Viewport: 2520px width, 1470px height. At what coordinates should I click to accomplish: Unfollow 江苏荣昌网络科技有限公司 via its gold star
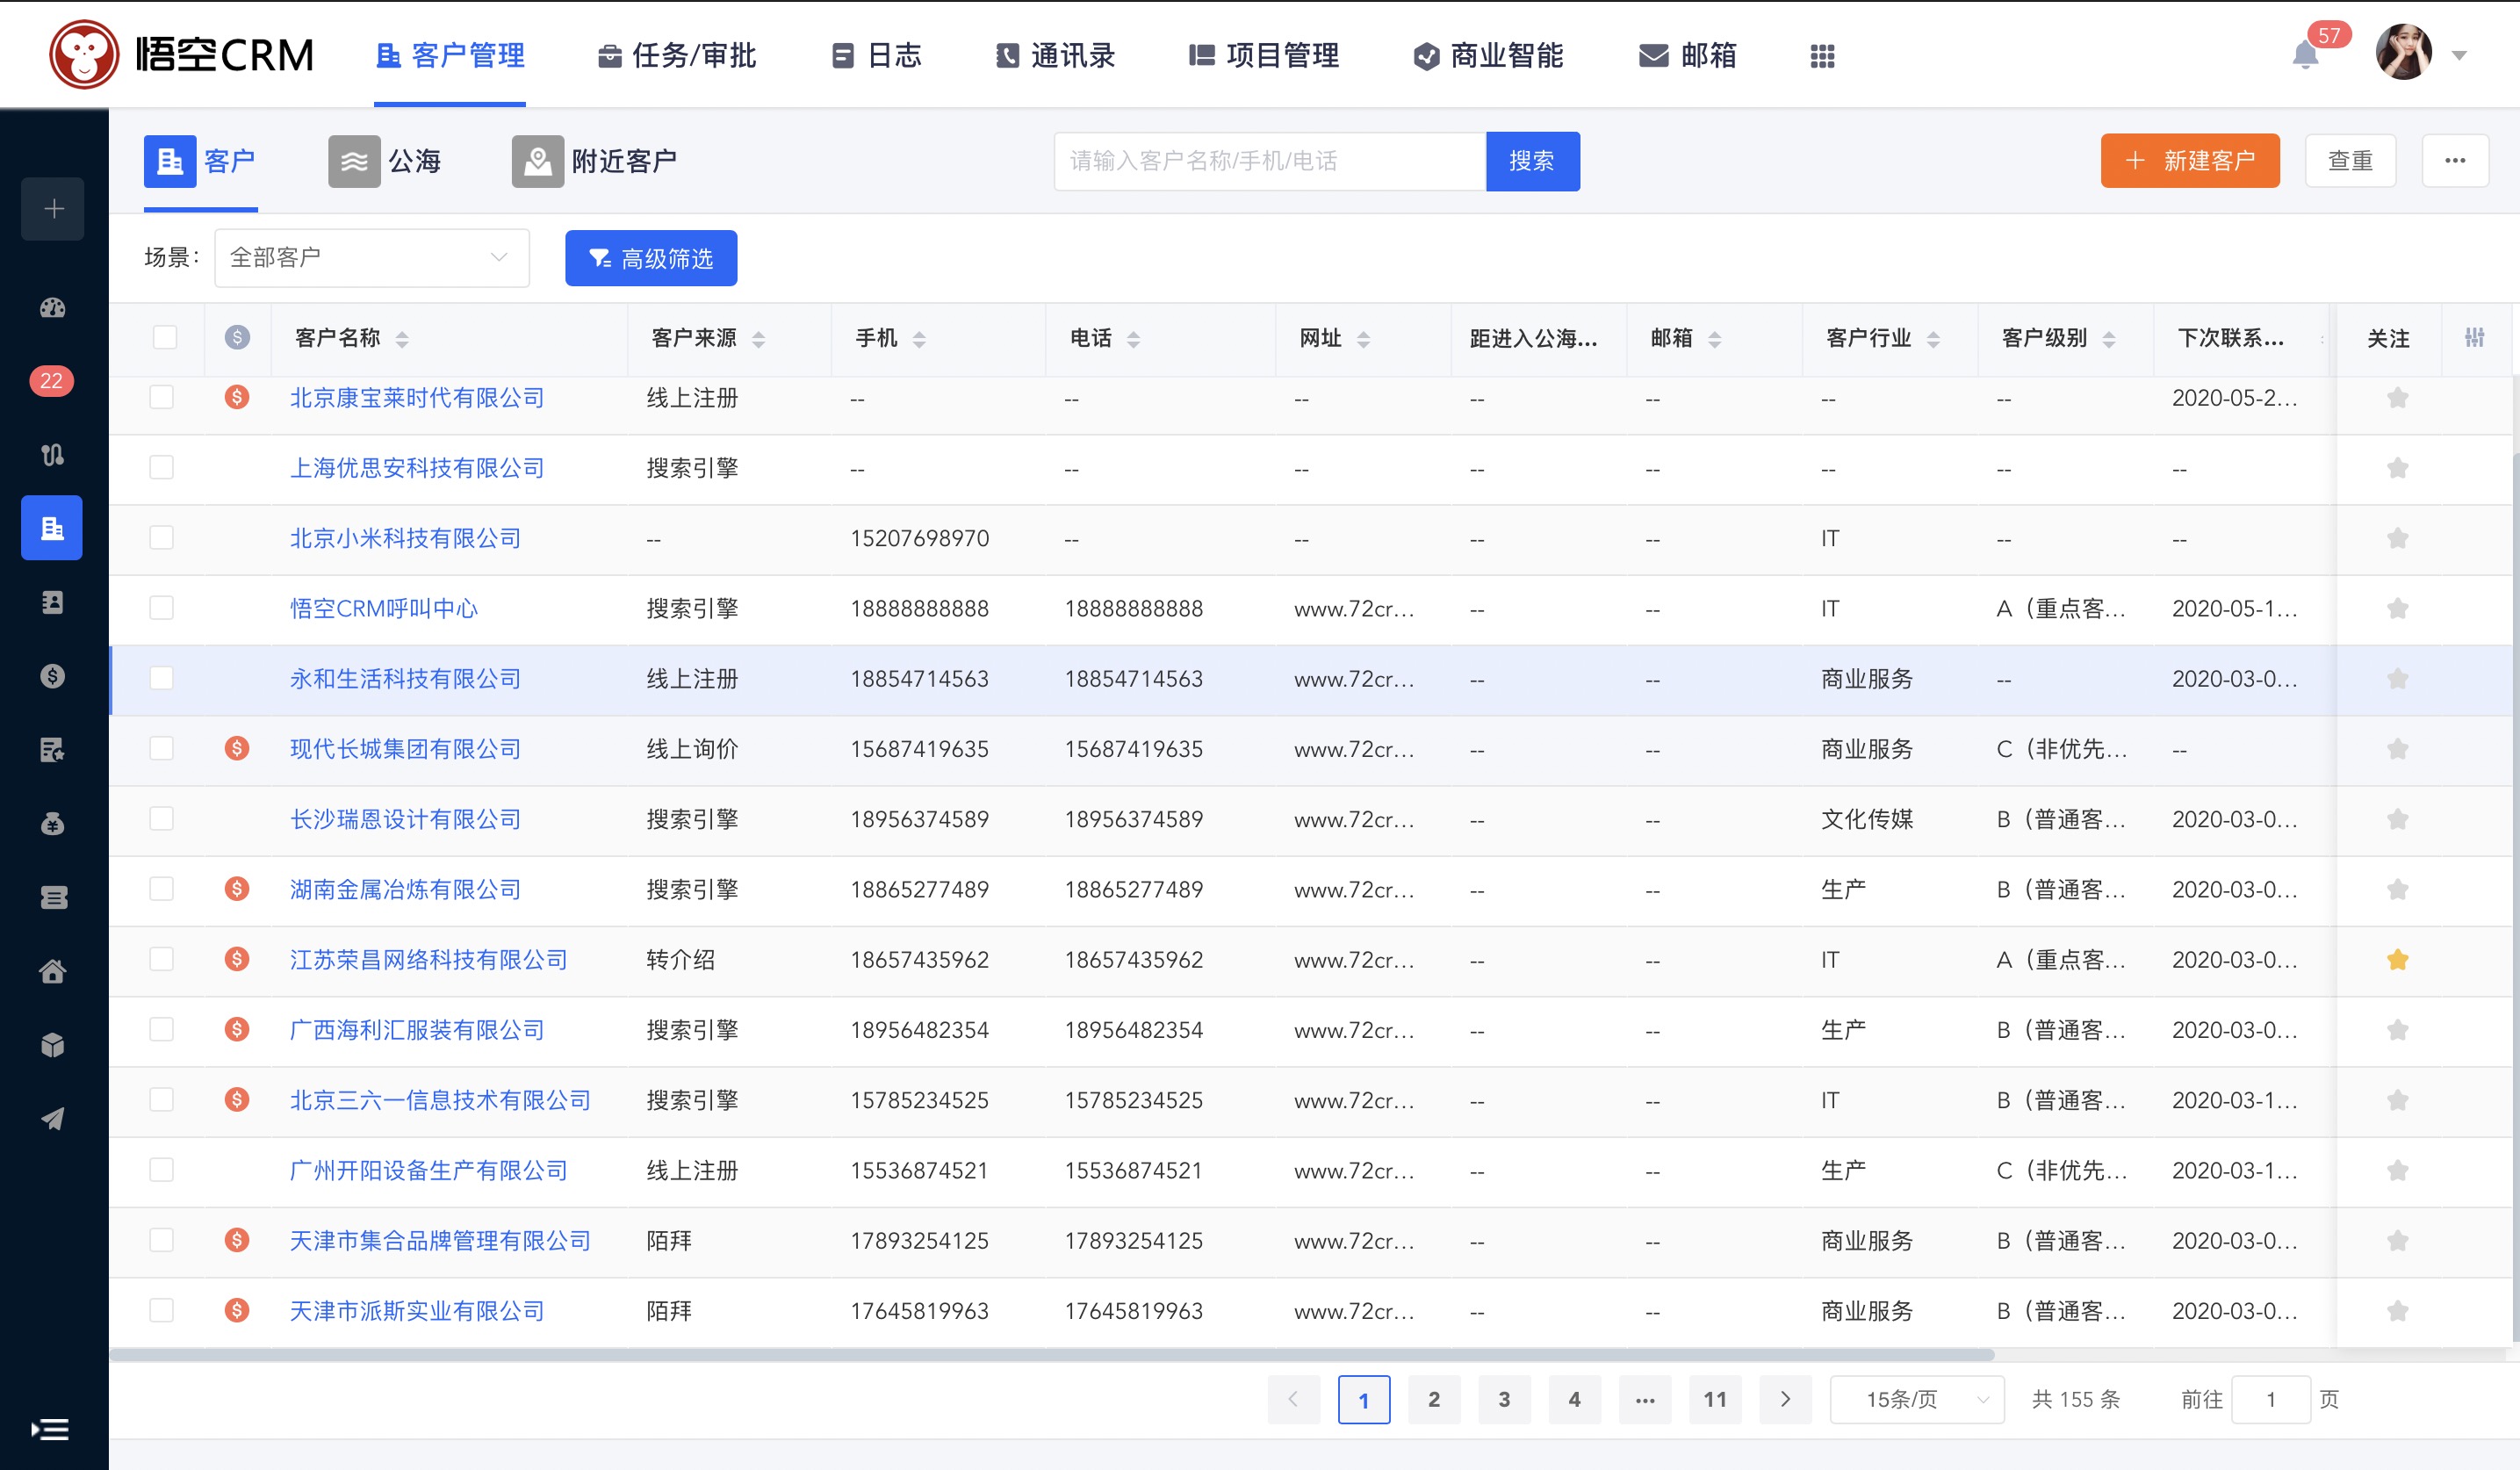[x=2397, y=960]
